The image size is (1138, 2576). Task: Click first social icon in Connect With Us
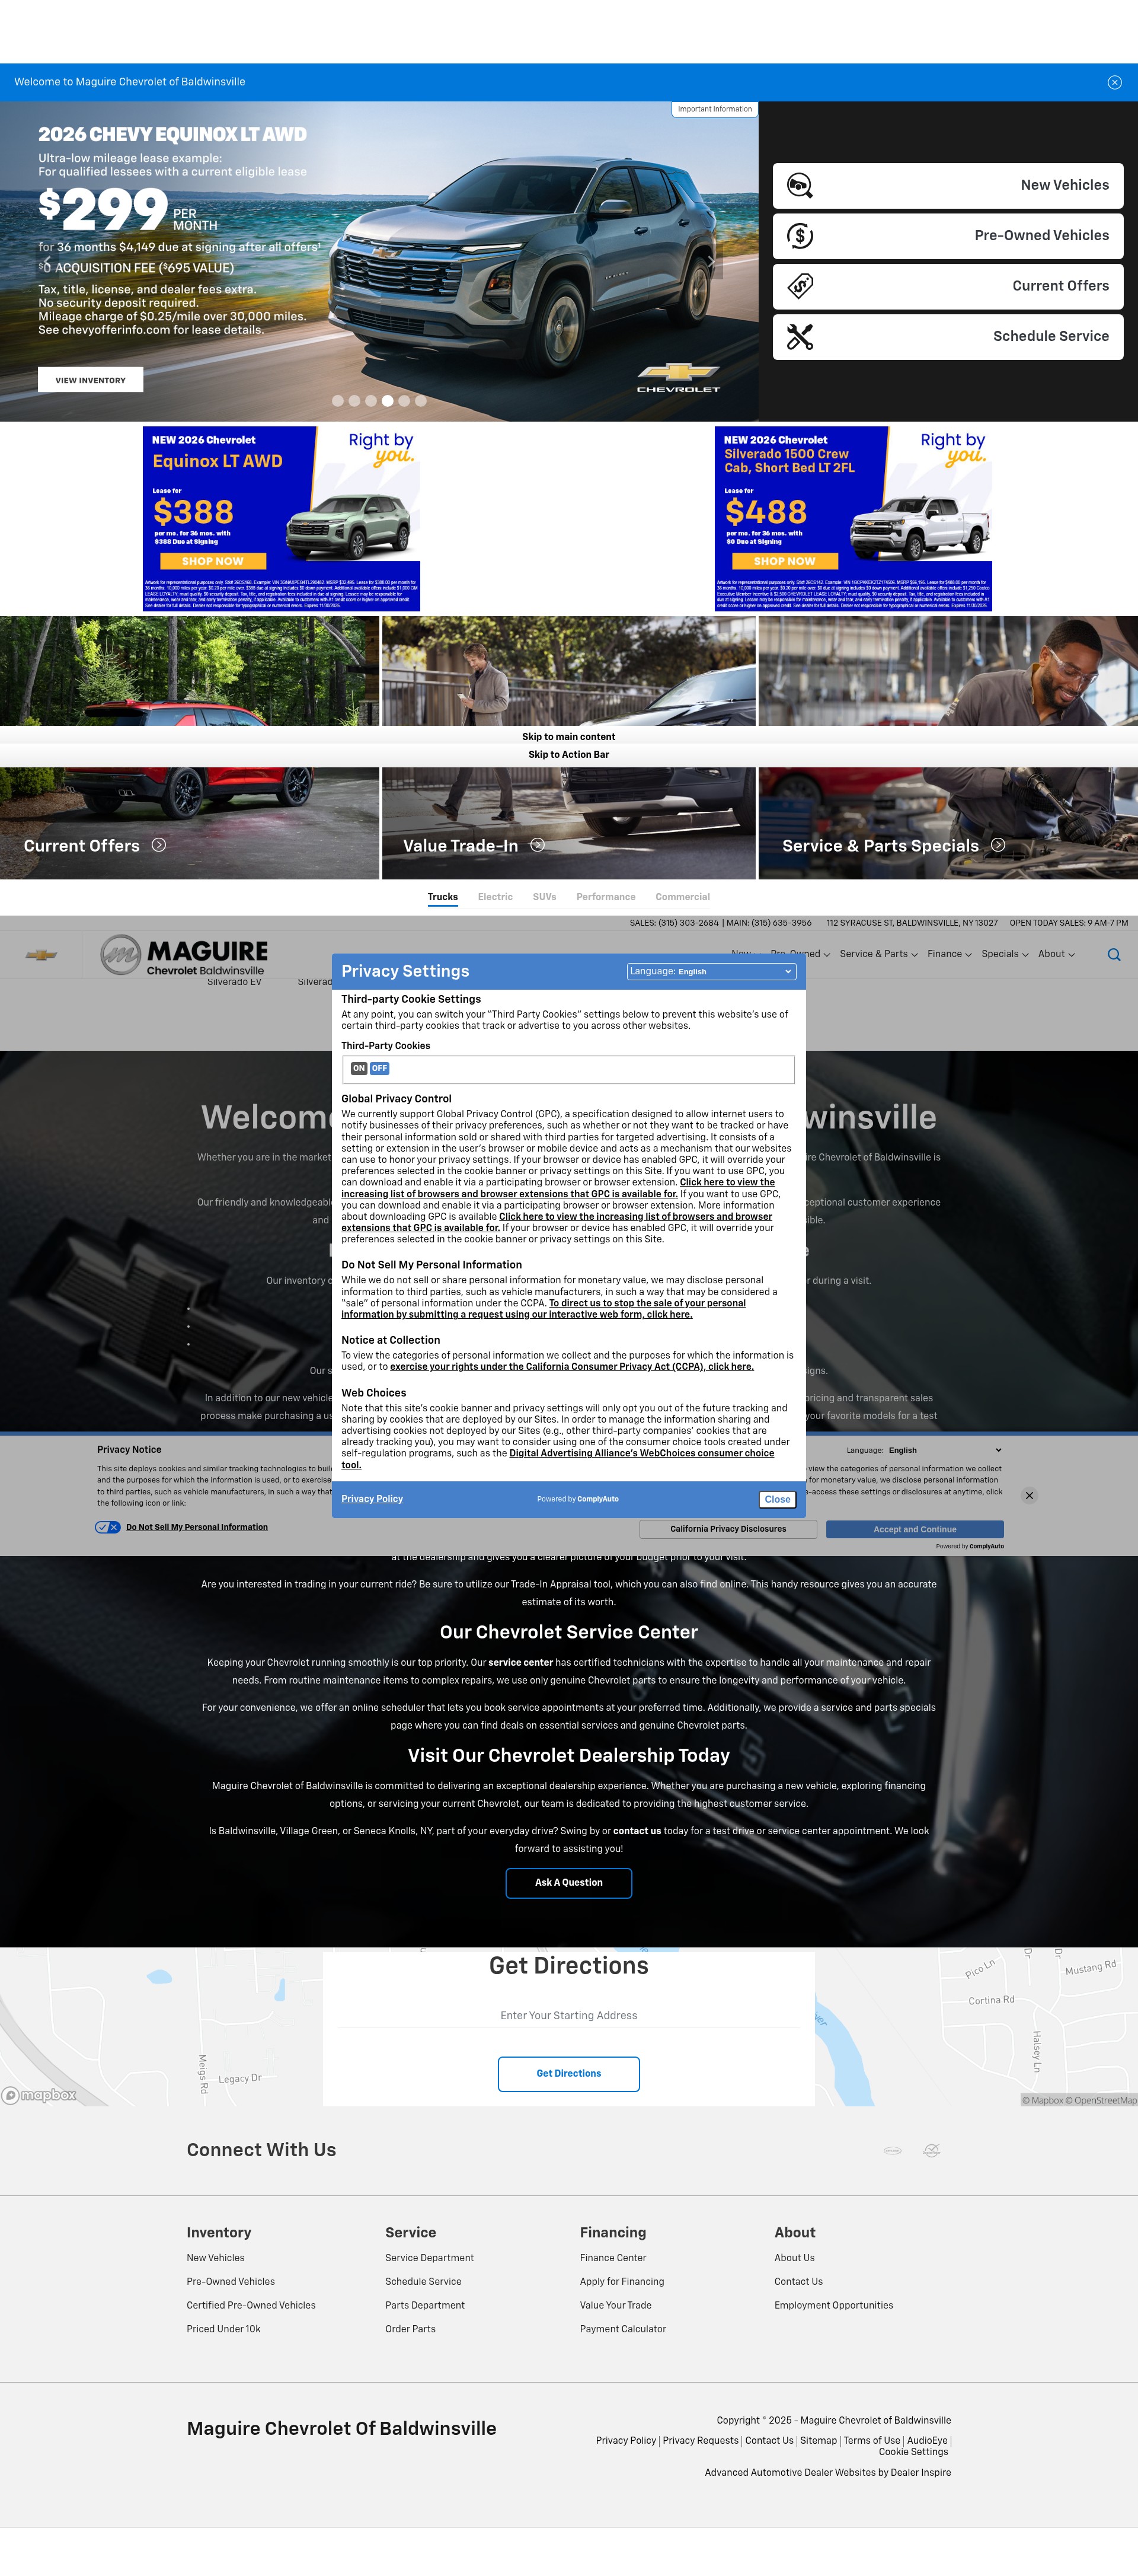(x=892, y=2150)
